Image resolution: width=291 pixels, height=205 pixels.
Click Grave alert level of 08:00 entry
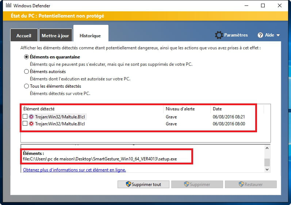pyautogui.click(x=171, y=124)
